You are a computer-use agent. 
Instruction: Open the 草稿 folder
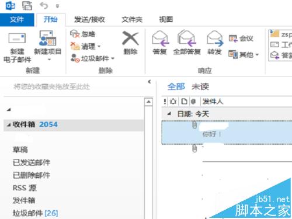pos(20,150)
